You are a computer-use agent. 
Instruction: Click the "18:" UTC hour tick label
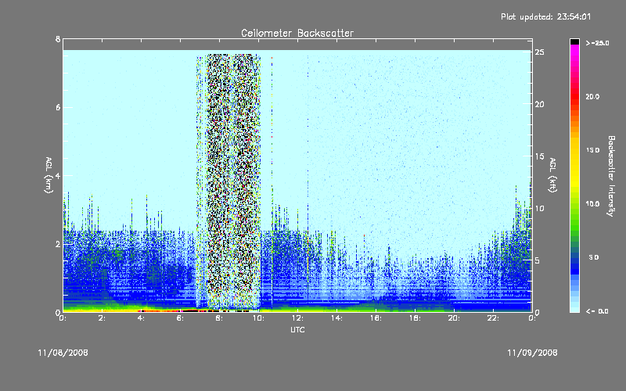click(416, 318)
